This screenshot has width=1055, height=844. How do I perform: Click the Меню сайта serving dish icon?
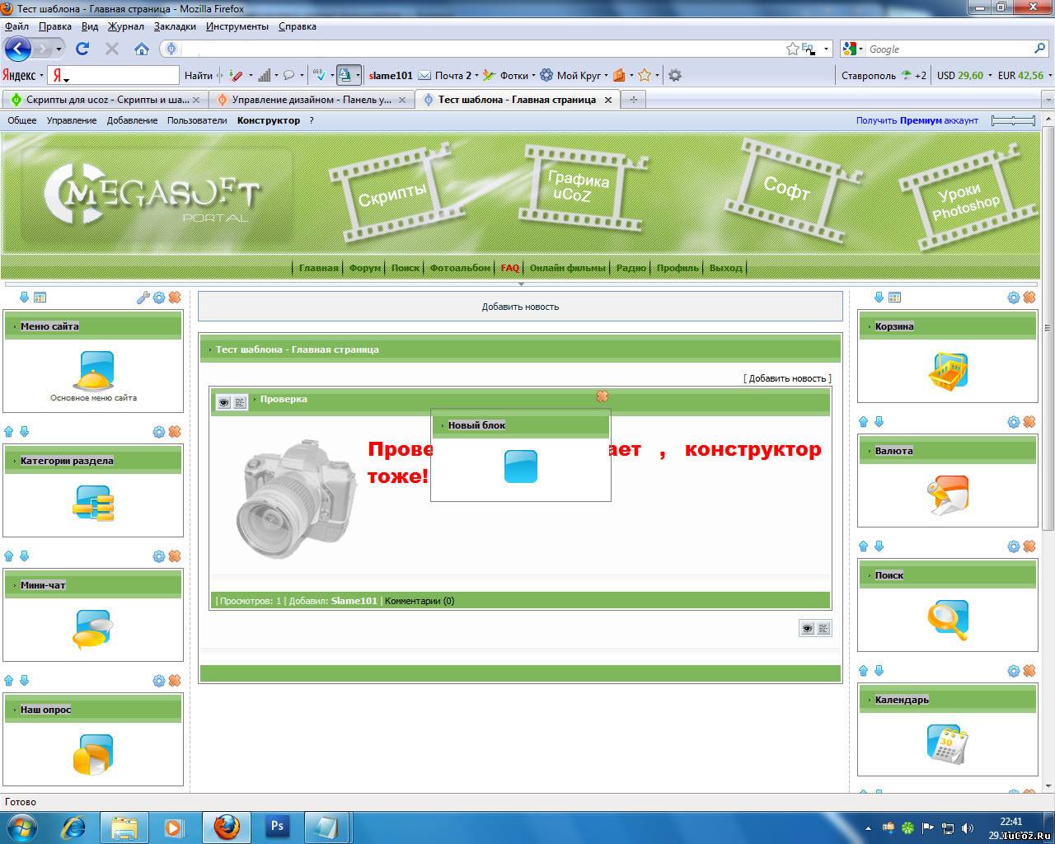pos(93,370)
